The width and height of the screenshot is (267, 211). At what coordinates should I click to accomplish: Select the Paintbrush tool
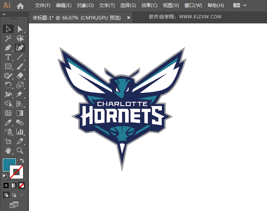20,66
